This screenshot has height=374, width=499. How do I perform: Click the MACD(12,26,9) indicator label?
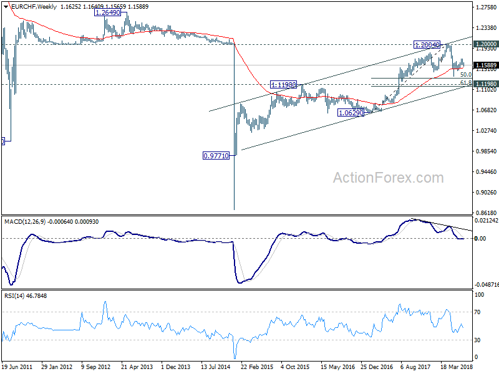25,222
